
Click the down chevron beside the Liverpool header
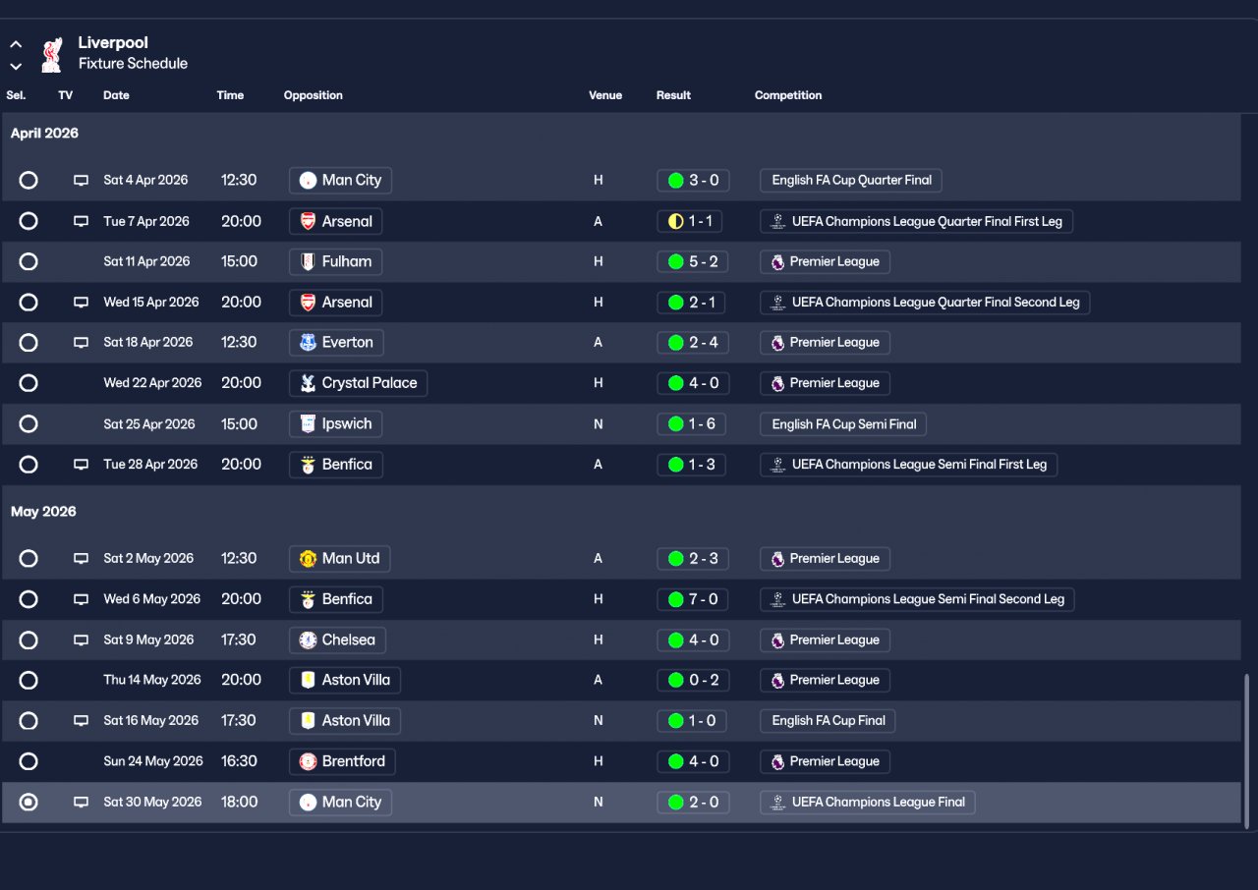click(x=16, y=67)
